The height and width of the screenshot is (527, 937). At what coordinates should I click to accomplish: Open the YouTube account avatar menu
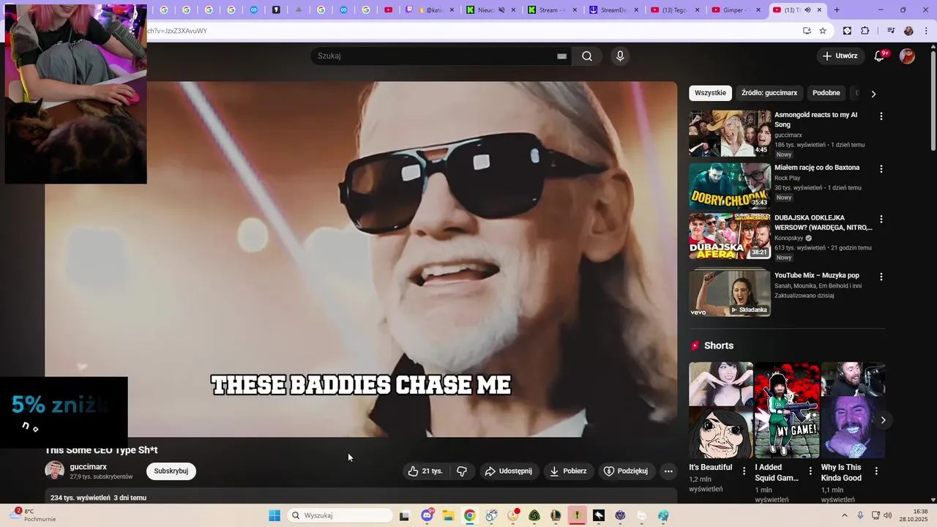(x=907, y=56)
